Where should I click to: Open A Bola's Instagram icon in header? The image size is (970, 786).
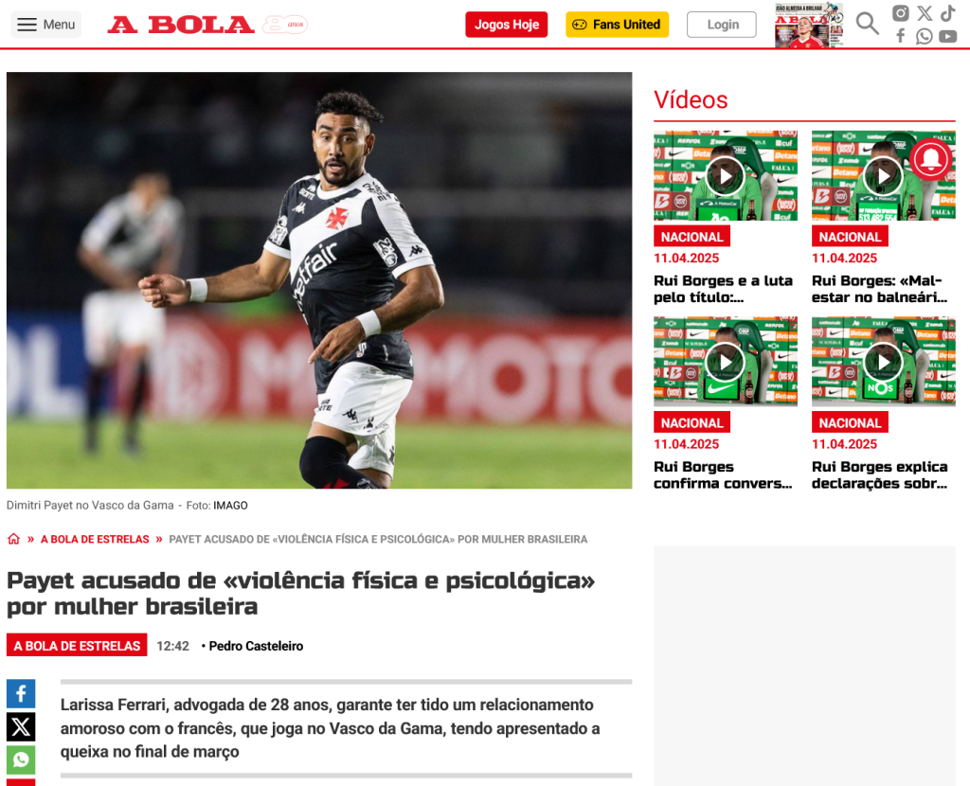click(900, 13)
